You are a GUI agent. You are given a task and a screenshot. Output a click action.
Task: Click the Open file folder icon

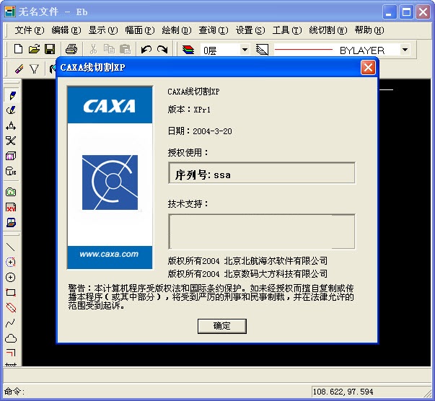point(34,49)
